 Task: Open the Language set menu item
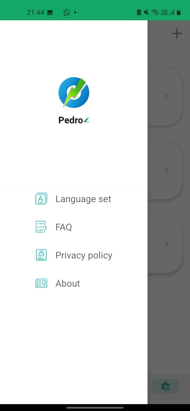click(83, 199)
